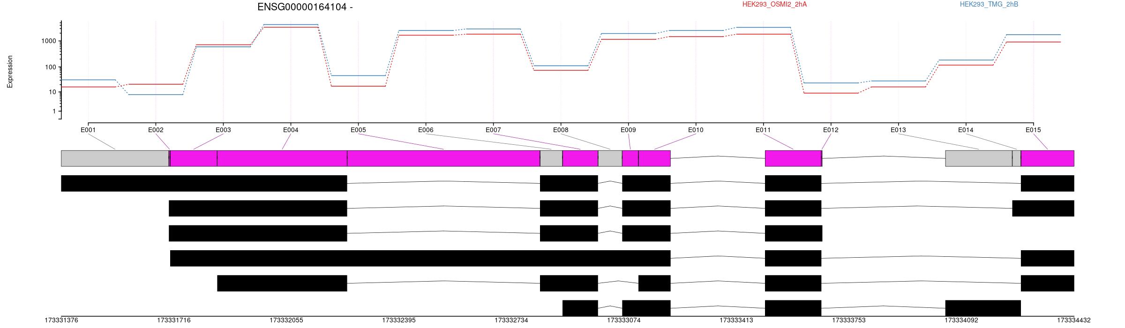Click the gray E008 exon block
This screenshot has width=1125, height=328.
(610, 158)
